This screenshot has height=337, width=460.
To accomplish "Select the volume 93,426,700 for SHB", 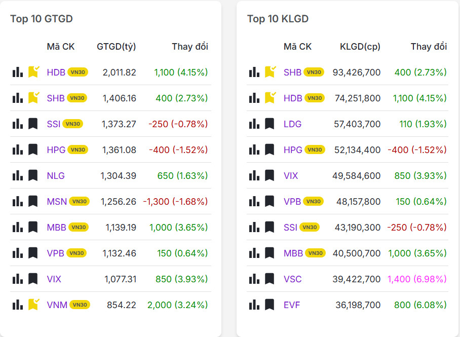I will pyautogui.click(x=357, y=72).
